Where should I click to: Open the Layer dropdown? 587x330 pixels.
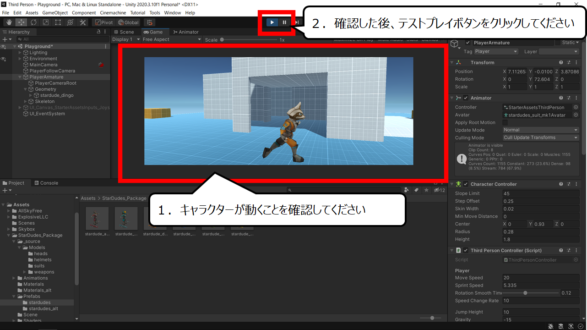[559, 52]
